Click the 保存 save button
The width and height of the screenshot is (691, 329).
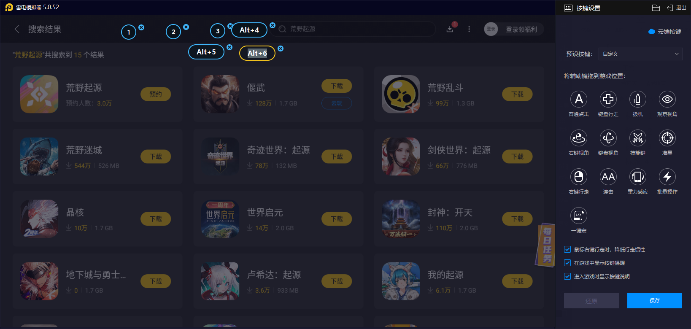coord(655,301)
